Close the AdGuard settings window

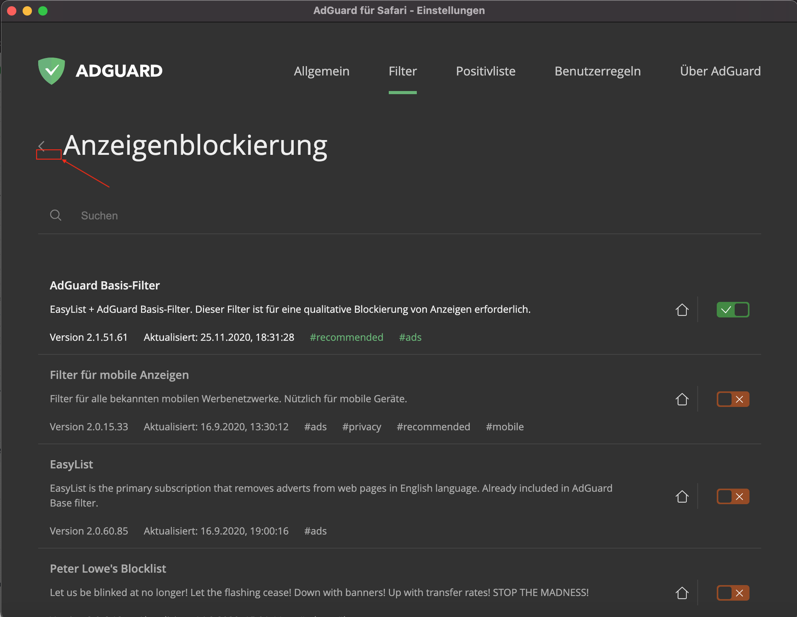coord(12,11)
